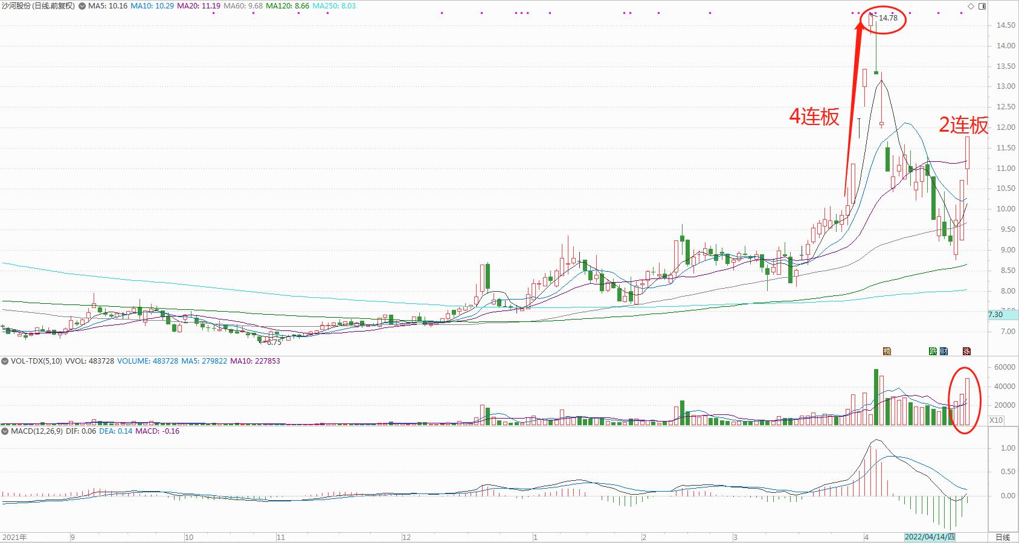Click the MA250: 8.03 label

[x=334, y=6]
